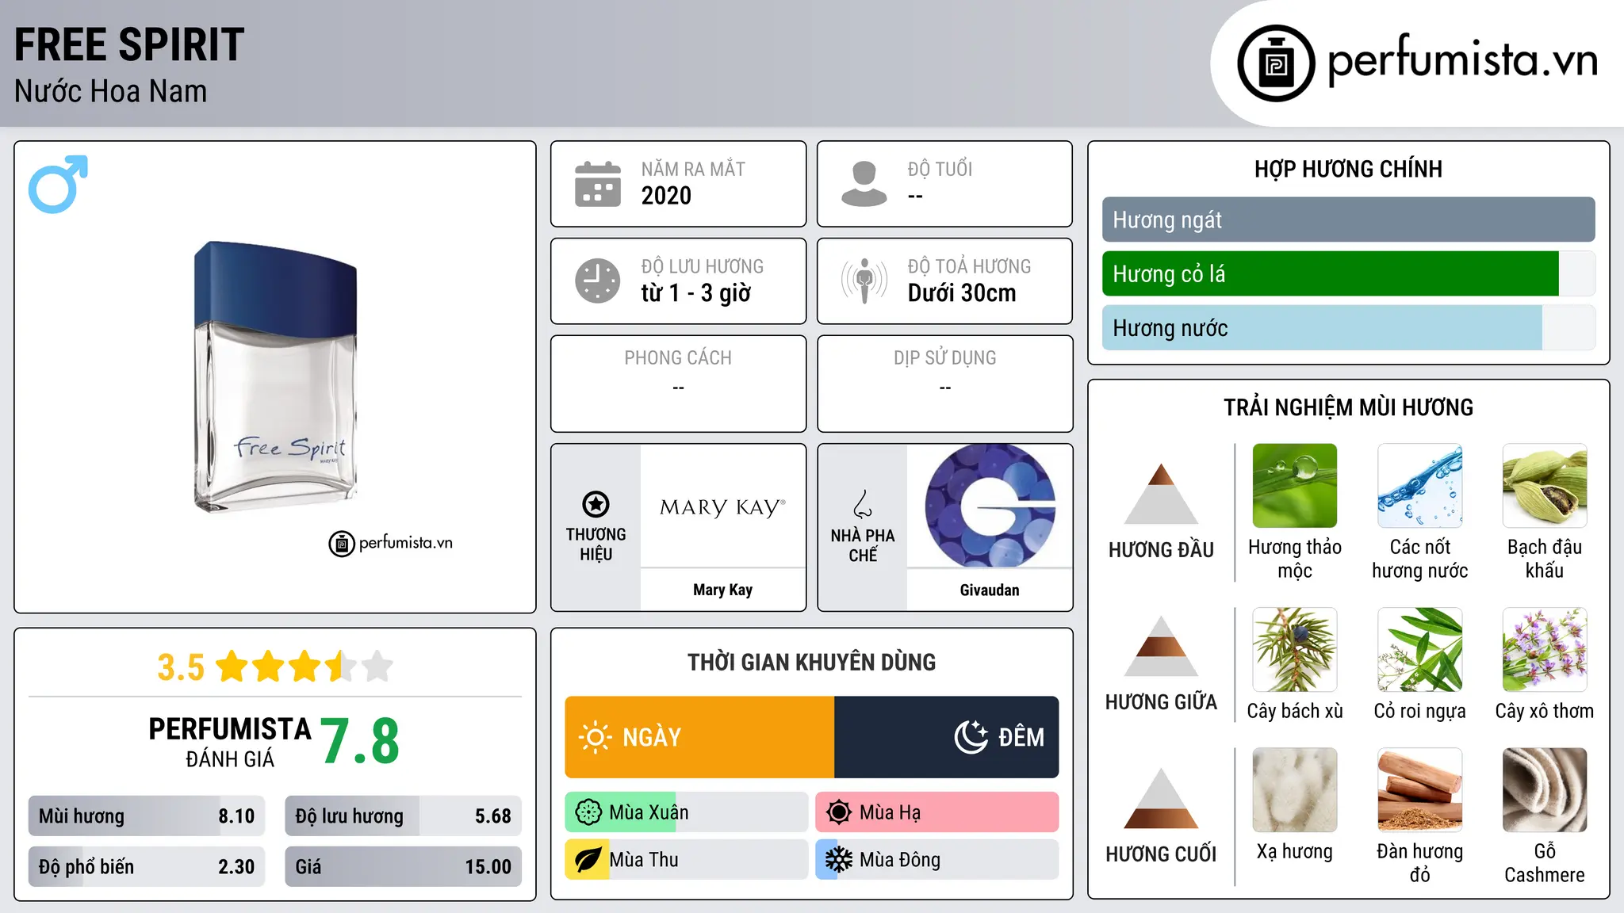Click the FREE SPIRIT title
The image size is (1624, 913).
(x=129, y=44)
